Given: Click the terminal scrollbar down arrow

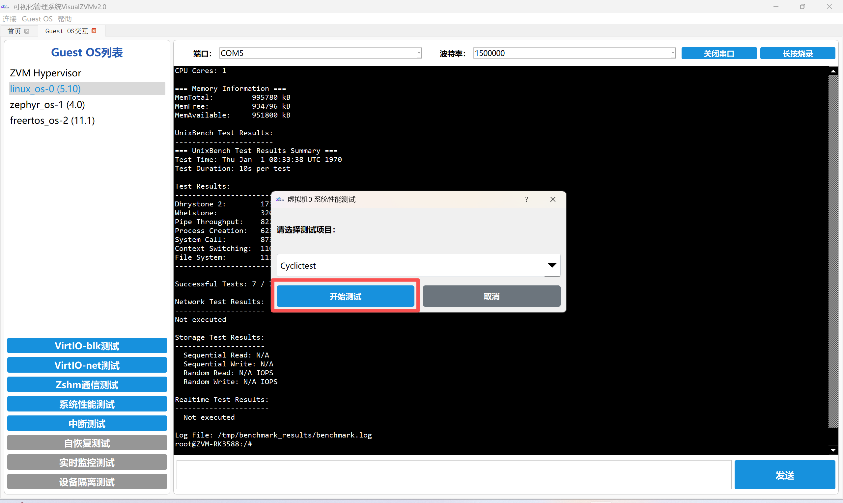Looking at the screenshot, I should (833, 450).
